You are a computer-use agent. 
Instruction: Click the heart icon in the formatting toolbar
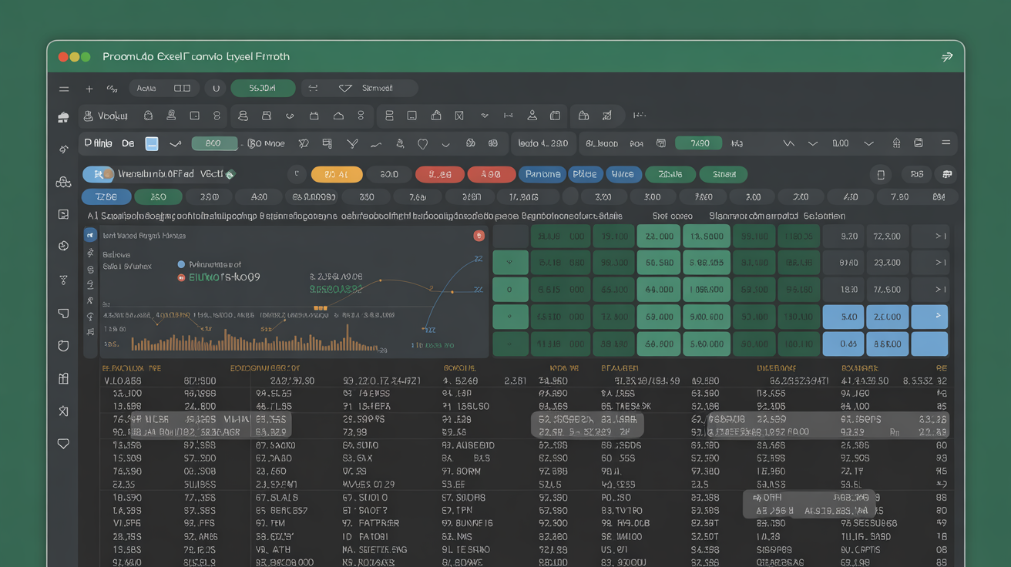(x=422, y=143)
